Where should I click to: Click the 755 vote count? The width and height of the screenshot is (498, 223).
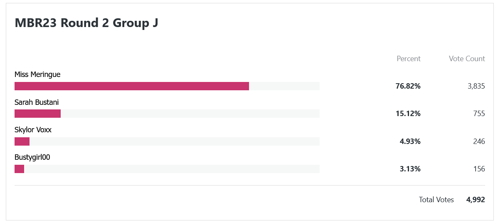(x=478, y=114)
